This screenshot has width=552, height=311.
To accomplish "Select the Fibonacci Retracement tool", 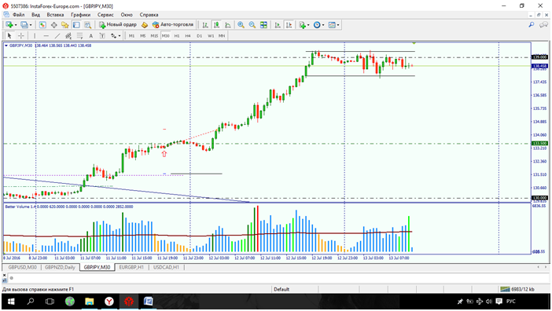I will (79, 35).
